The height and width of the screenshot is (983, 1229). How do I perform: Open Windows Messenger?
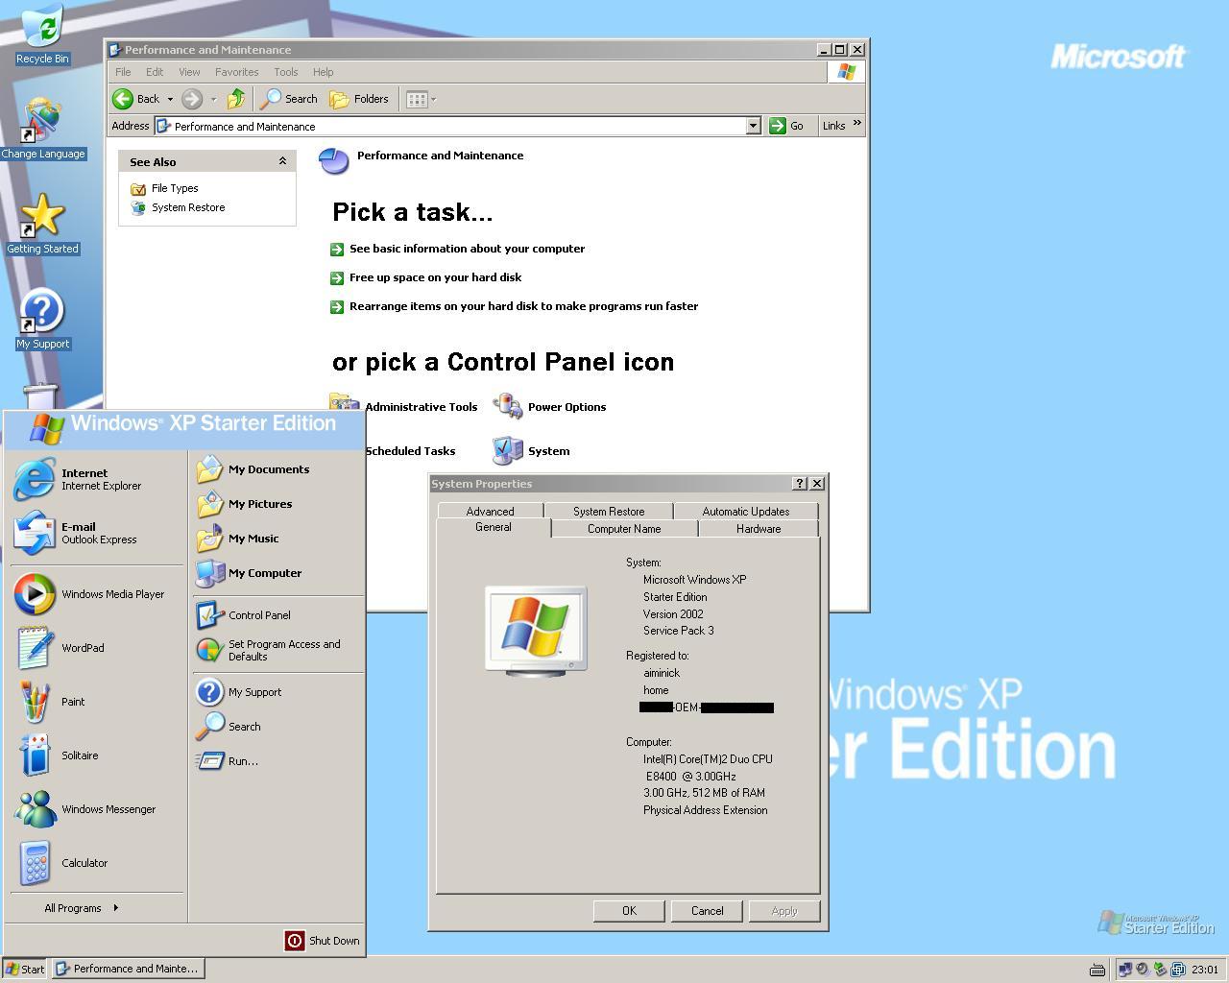coord(96,809)
